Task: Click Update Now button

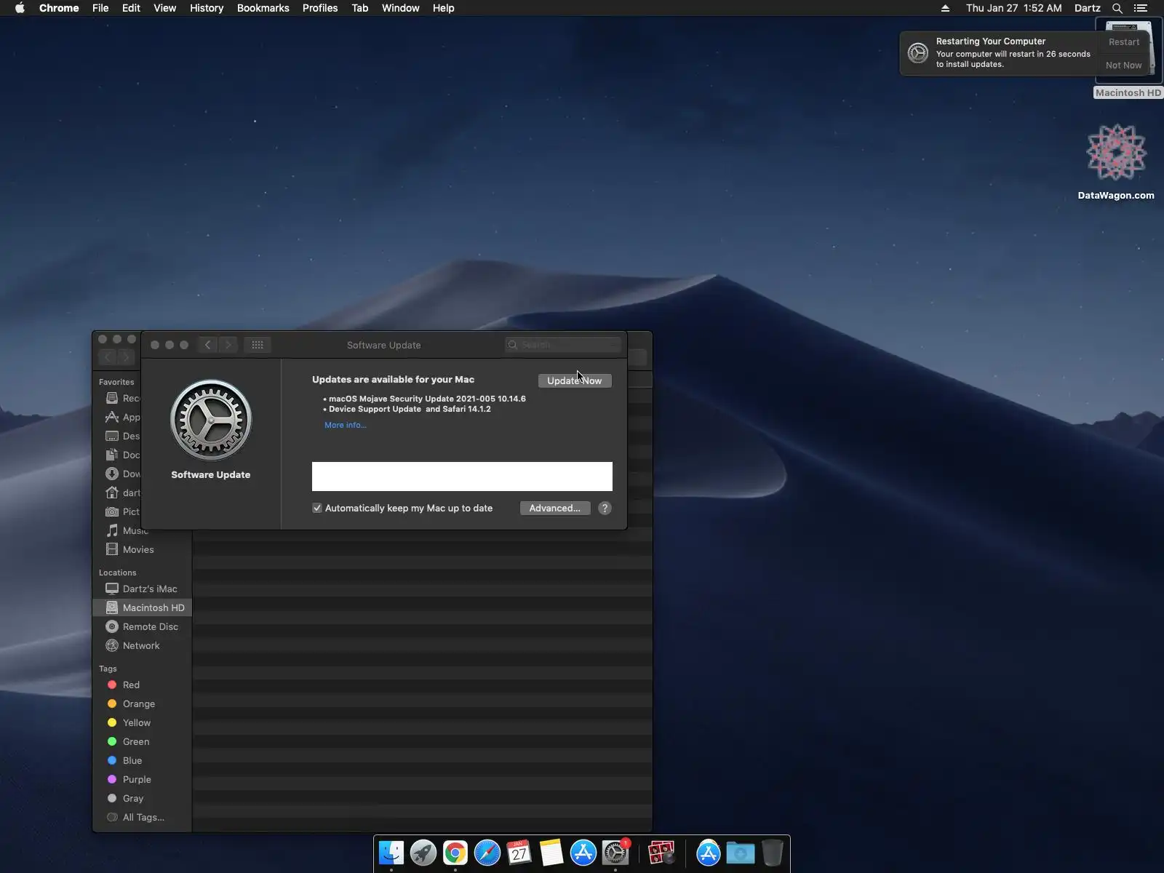Action: pos(575,380)
